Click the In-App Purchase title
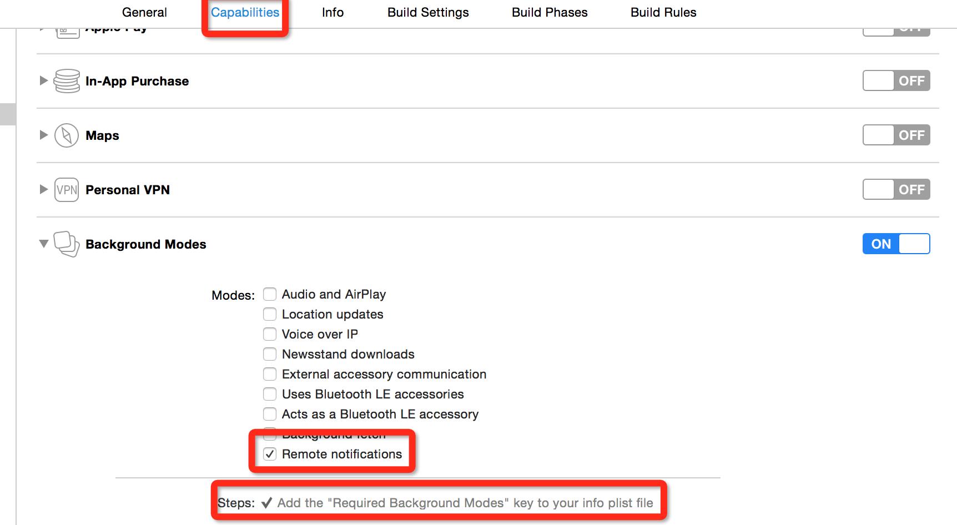Viewport: 957px width, 525px height. click(137, 81)
